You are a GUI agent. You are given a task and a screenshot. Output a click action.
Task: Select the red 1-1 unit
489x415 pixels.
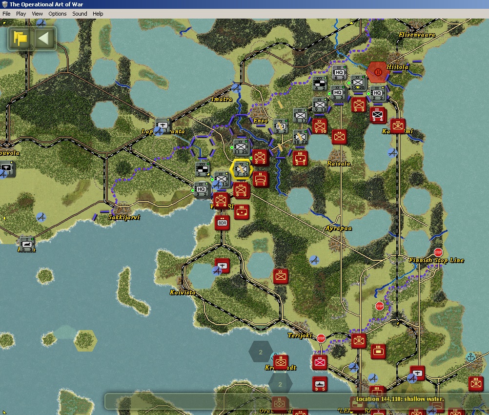[x=260, y=179]
